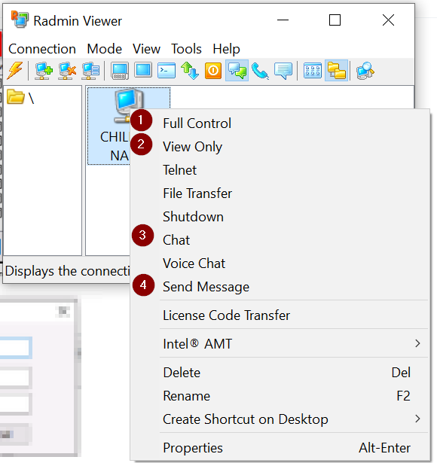Image resolution: width=437 pixels, height=463 pixels.
Task: Select the root folder in tree
Action: click(20, 97)
